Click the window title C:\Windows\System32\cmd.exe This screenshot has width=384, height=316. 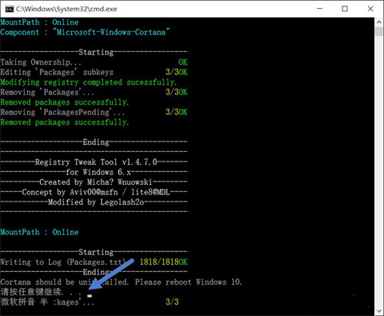[x=66, y=9]
